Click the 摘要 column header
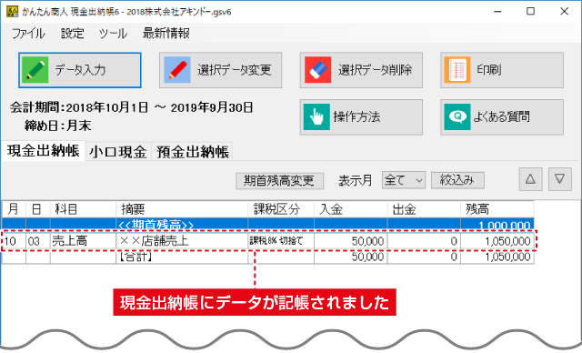582x353 pixels. pos(182,209)
